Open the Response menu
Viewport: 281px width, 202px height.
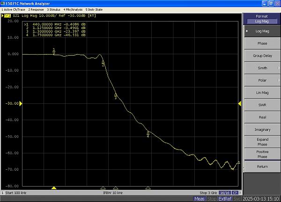(36, 10)
